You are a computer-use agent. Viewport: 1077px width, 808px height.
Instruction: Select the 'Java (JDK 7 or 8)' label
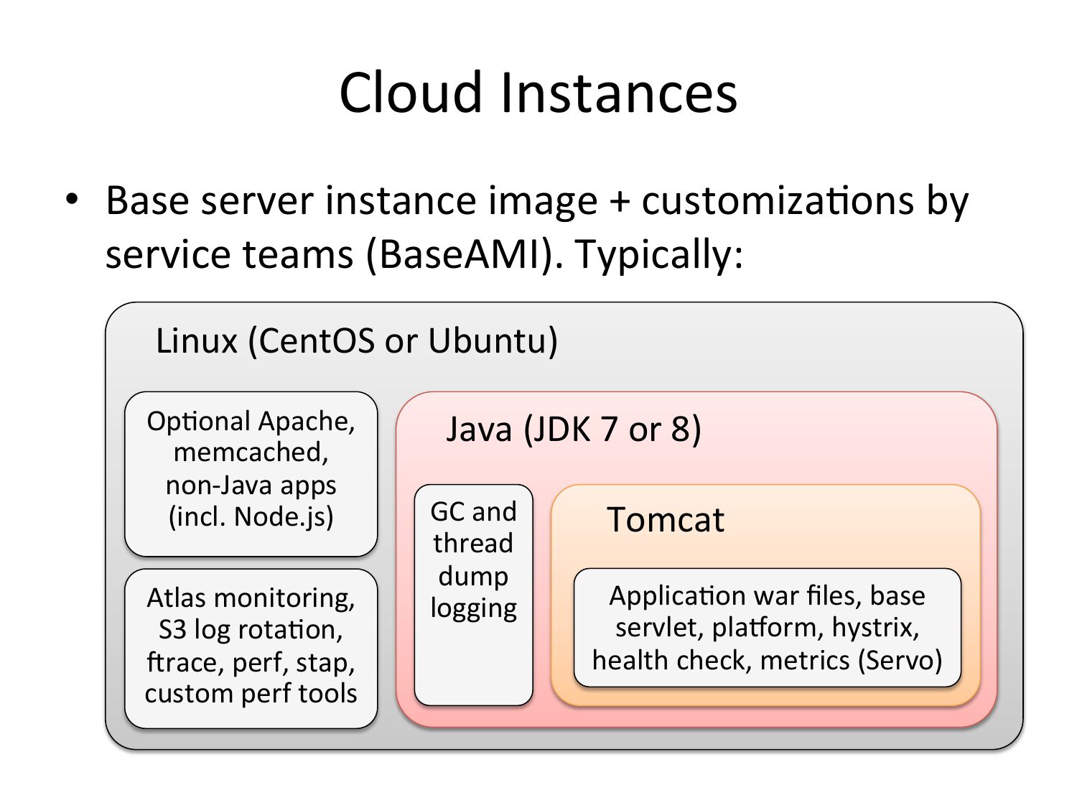(x=573, y=429)
